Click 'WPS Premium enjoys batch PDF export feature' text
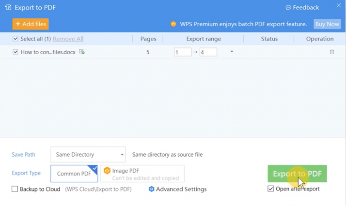346x206 pixels. coord(243,24)
